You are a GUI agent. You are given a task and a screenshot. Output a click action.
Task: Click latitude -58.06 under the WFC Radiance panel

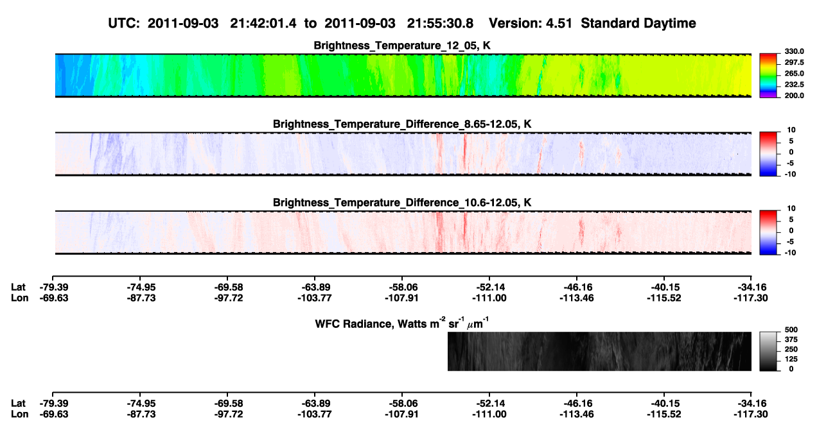[403, 404]
